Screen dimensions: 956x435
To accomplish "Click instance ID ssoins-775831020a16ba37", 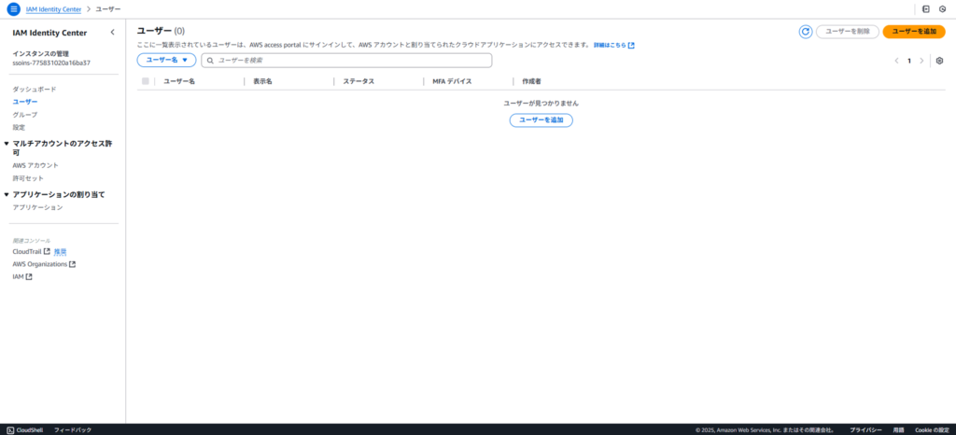I will tap(52, 63).
